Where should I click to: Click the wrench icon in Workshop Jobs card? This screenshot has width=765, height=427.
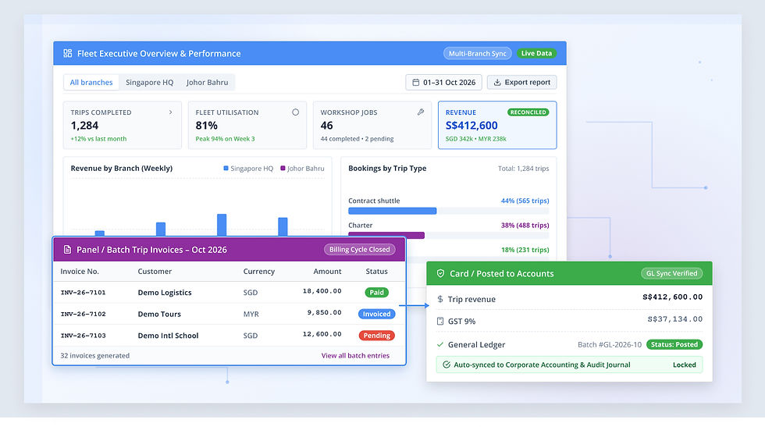click(x=421, y=112)
